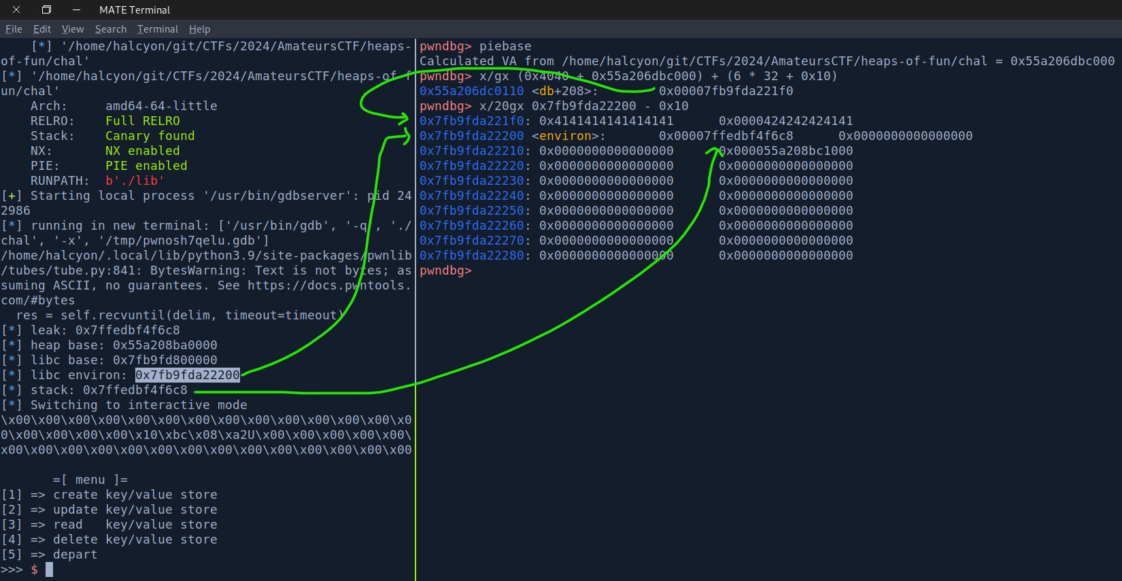Click the db+208 symbol label
This screenshot has height=581, width=1122.
click(x=565, y=91)
